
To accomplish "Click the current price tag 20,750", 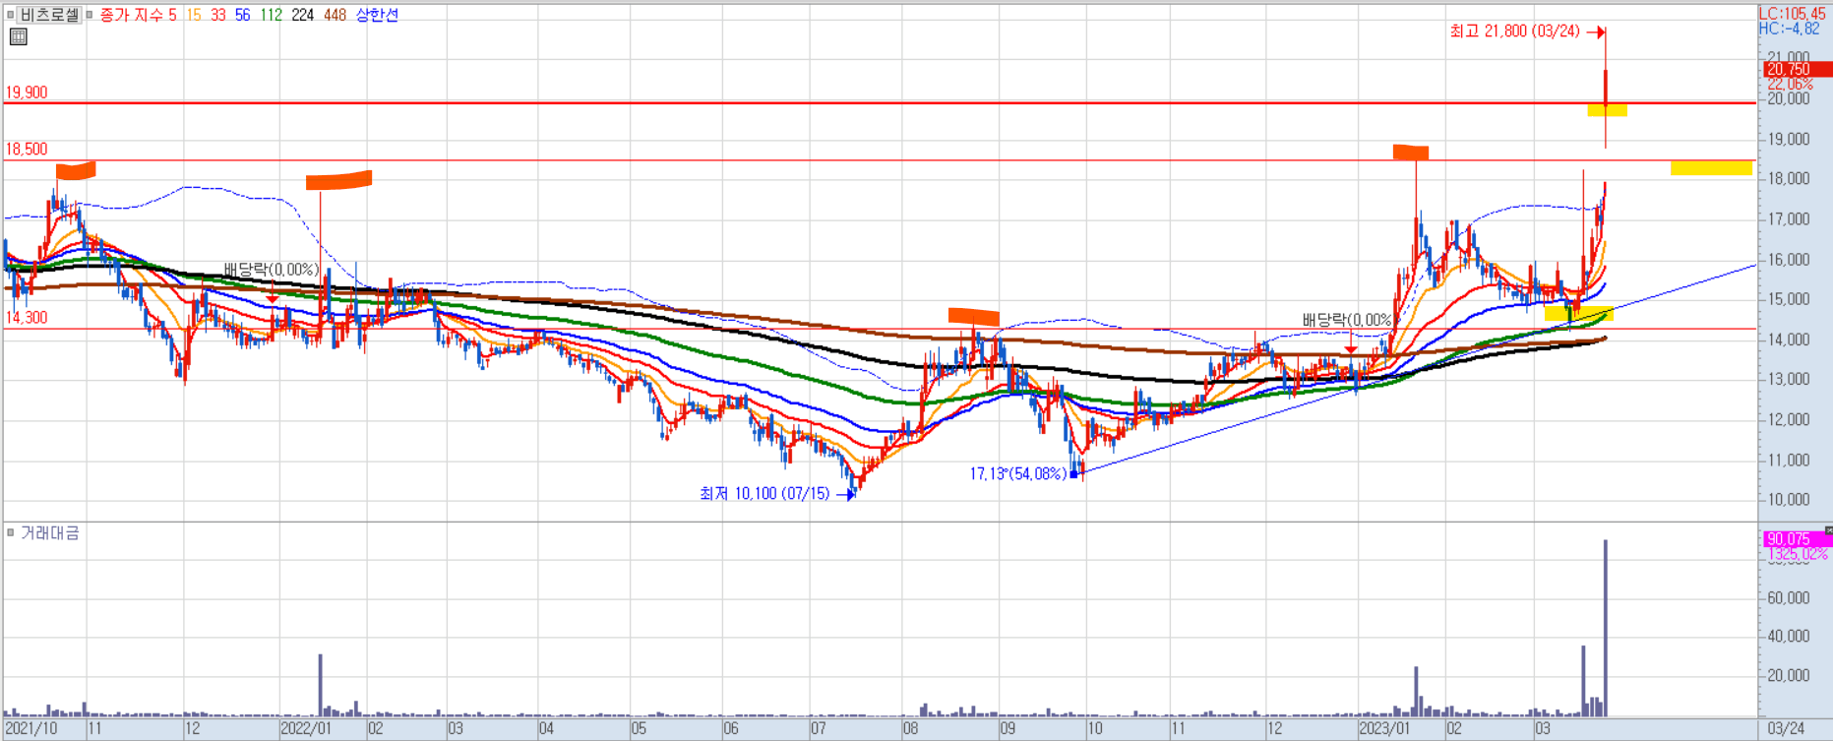I will click(x=1797, y=69).
